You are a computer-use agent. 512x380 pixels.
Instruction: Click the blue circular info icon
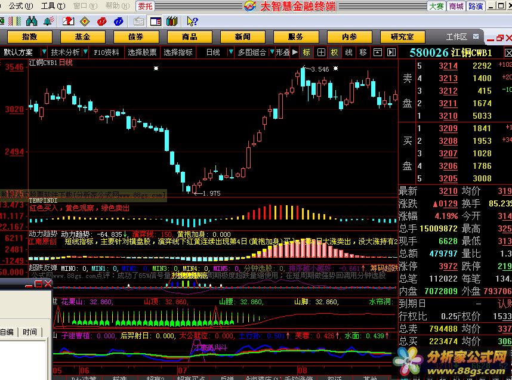(x=119, y=21)
